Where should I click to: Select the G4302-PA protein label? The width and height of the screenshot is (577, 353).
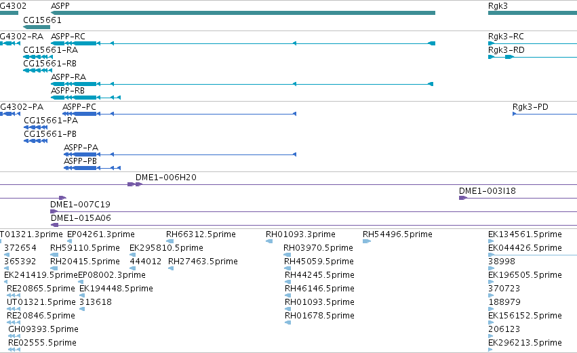point(22,107)
